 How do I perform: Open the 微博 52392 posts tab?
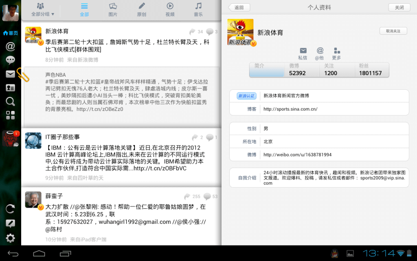coord(302,70)
